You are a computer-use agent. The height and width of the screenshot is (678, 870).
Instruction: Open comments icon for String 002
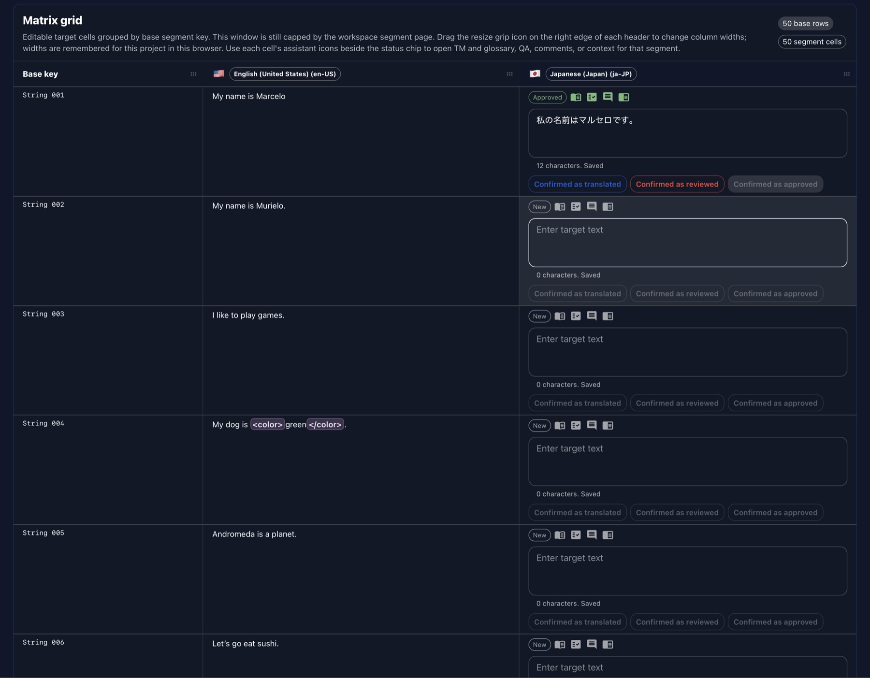(x=592, y=207)
